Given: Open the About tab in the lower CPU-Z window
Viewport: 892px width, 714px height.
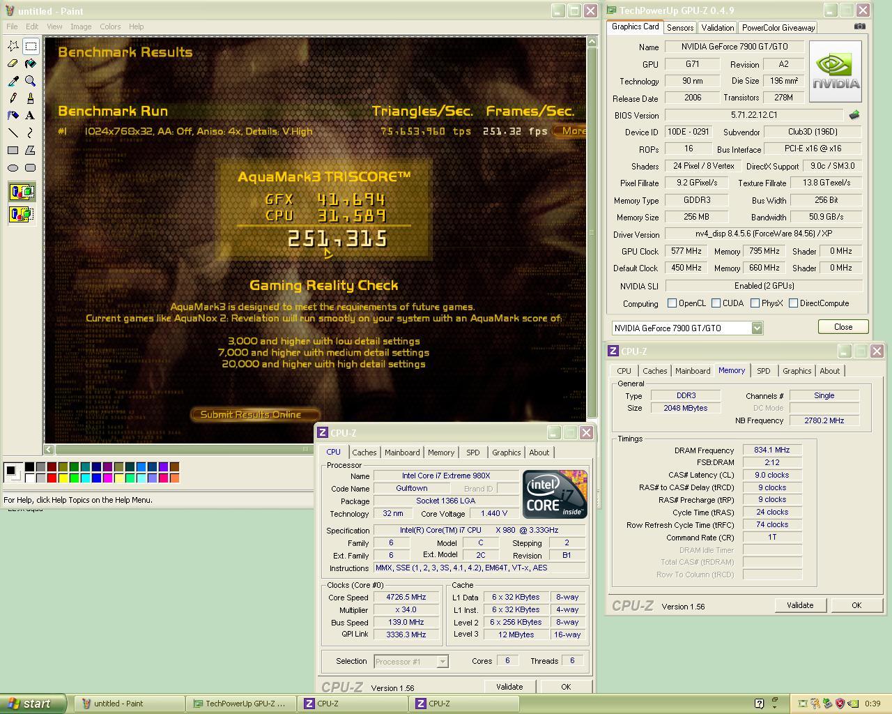Looking at the screenshot, I should 539,453.
